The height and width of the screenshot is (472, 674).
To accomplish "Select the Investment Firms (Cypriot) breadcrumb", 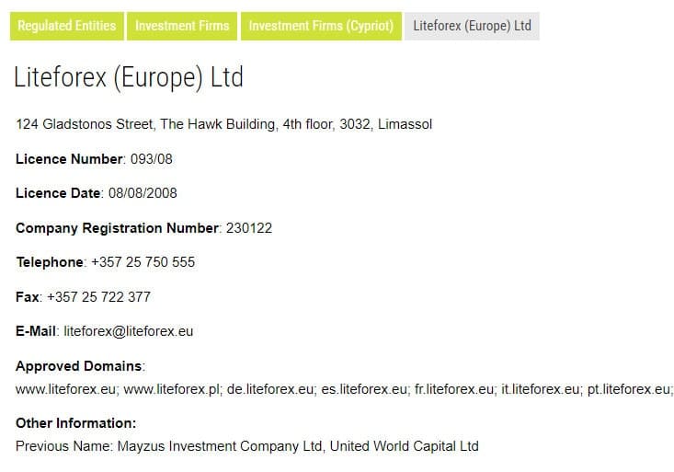I will (321, 26).
